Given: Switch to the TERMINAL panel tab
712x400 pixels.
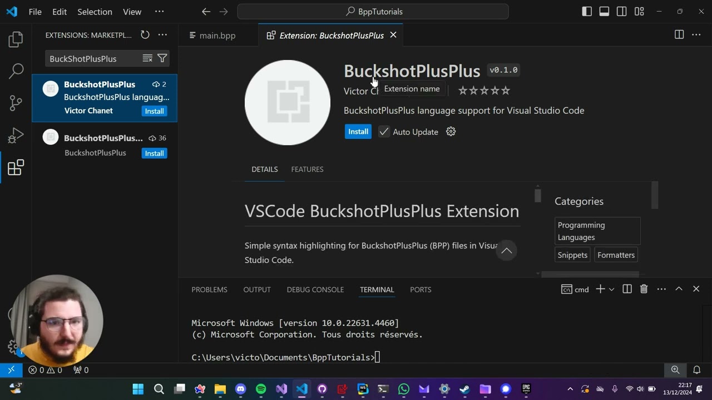Looking at the screenshot, I should pos(377,289).
